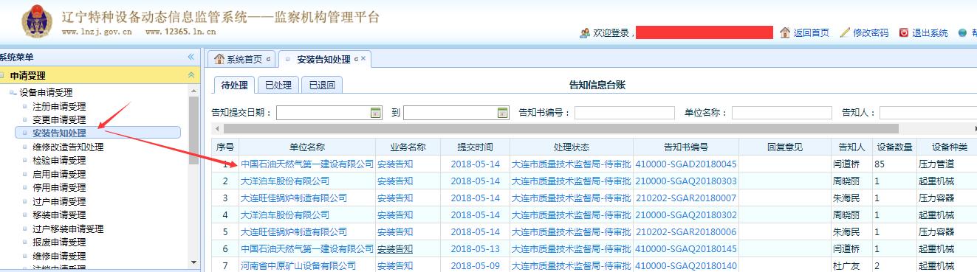977x272 pixels.
Task: Click notice number 210202-SGAR20180007
Action: pyautogui.click(x=686, y=198)
